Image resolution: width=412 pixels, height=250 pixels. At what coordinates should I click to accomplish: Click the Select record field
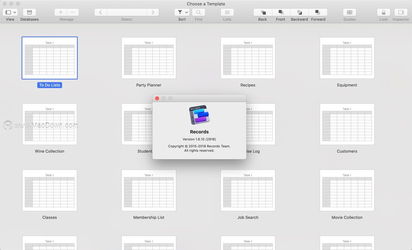pos(127,12)
